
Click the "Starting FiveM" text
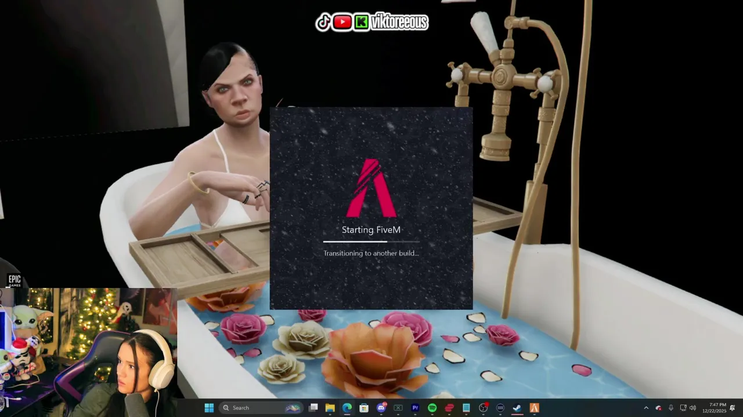(x=371, y=230)
